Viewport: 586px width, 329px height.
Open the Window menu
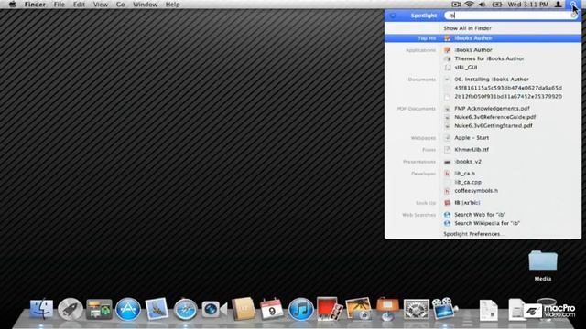145,5
